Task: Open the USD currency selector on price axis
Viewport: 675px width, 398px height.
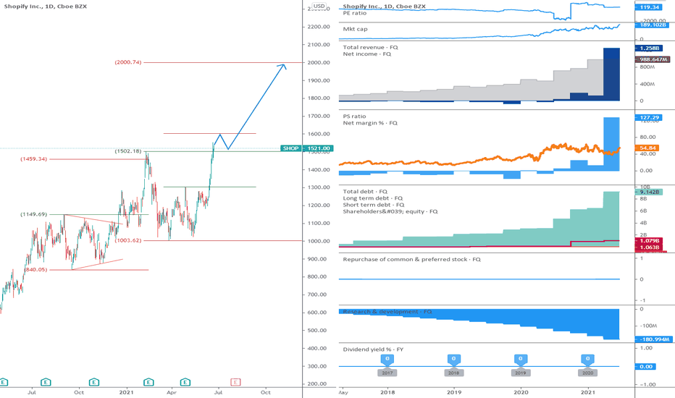Action: coord(319,6)
